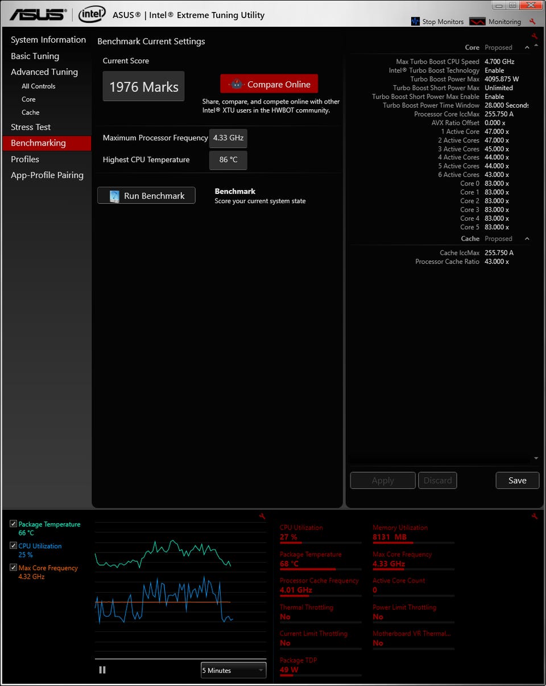The image size is (546, 686).
Task: Click the Intel Turbo Boost Technology Enable value
Action: (x=494, y=71)
